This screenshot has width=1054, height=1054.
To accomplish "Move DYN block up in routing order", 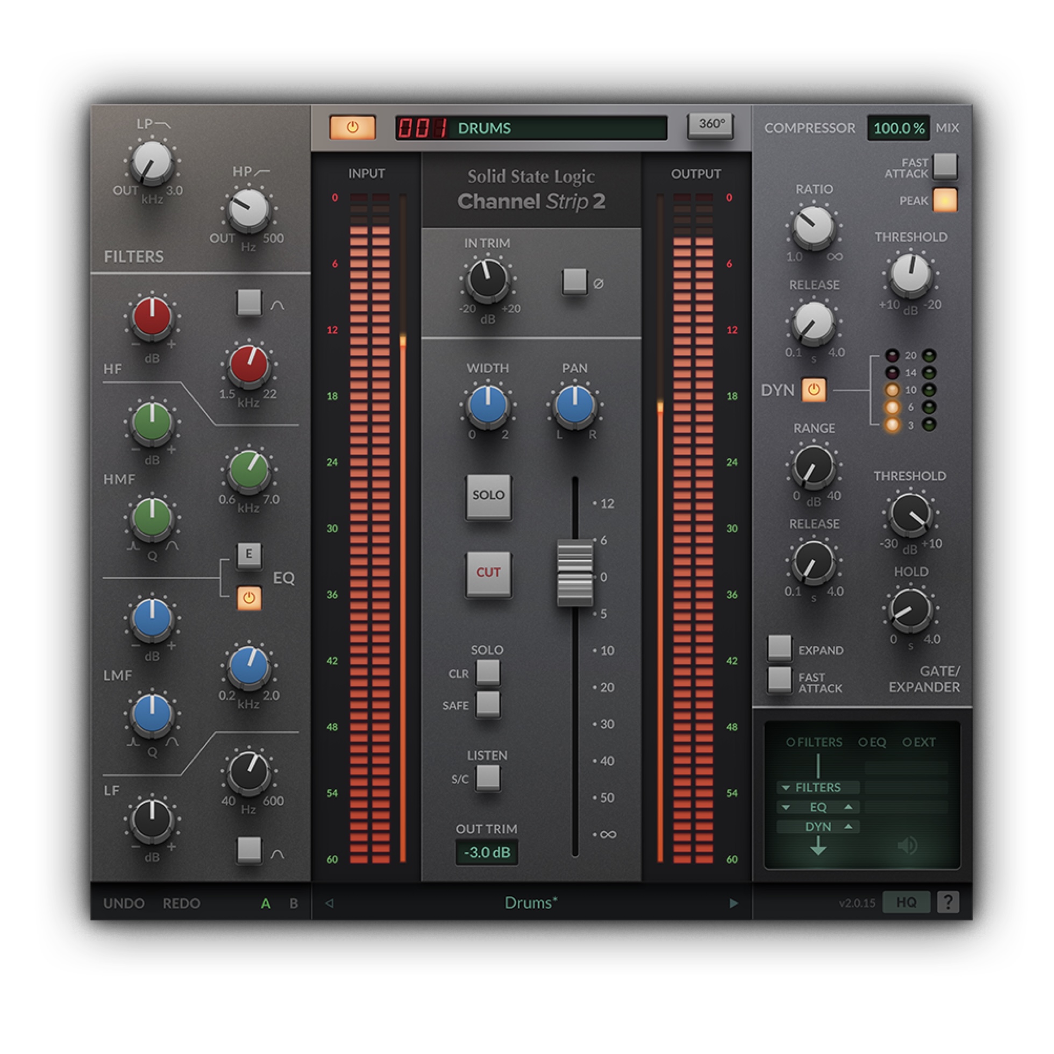I will tap(849, 827).
